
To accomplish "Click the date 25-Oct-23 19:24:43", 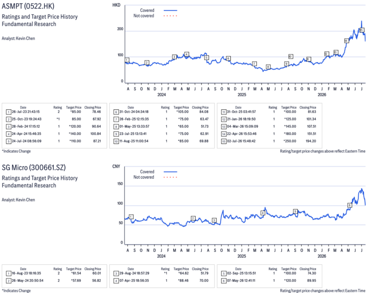I will click(x=27, y=119).
